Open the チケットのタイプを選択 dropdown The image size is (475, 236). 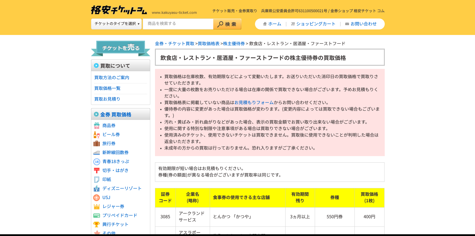(x=116, y=24)
